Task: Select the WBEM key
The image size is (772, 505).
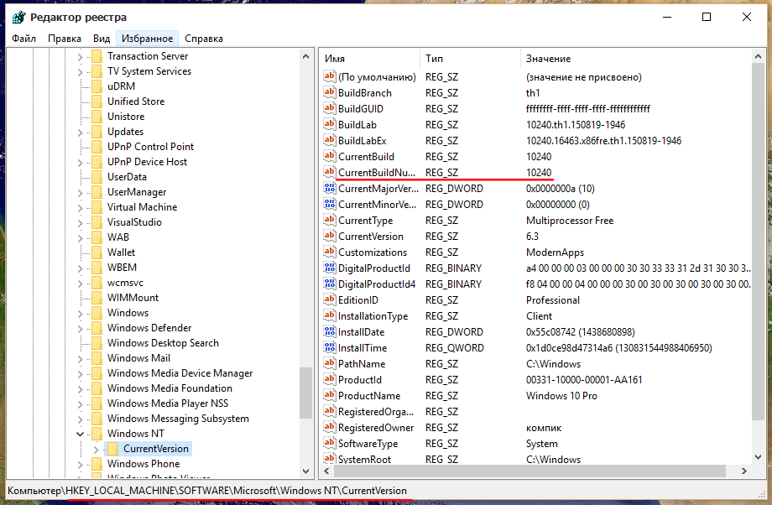Action: point(123,268)
